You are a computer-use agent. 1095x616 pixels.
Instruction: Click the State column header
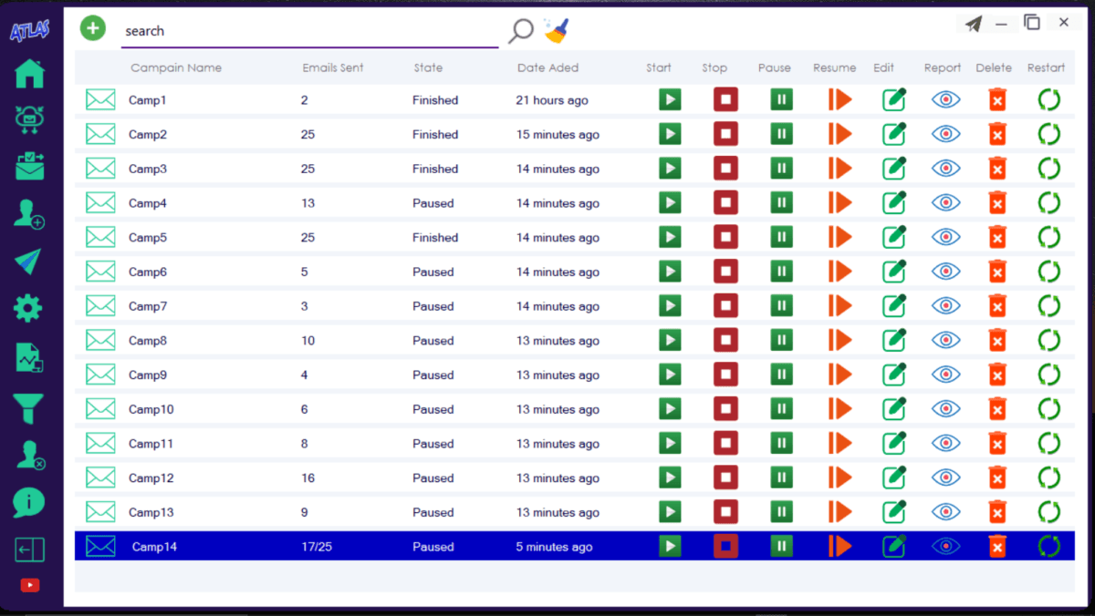[428, 67]
